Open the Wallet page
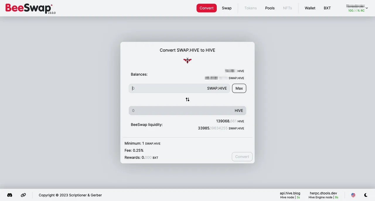 tap(310, 8)
